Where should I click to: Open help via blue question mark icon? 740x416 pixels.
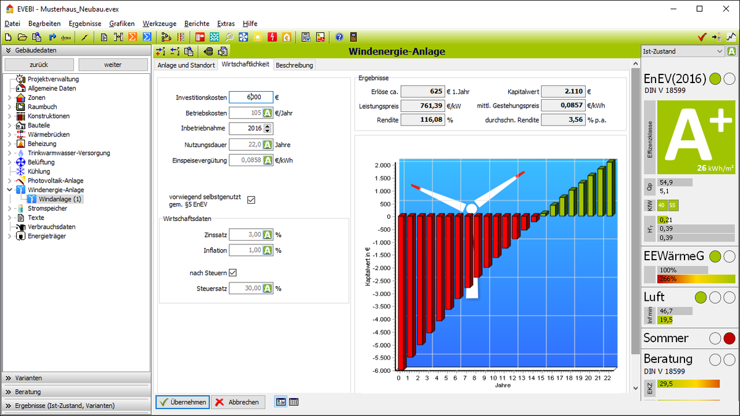pos(339,37)
